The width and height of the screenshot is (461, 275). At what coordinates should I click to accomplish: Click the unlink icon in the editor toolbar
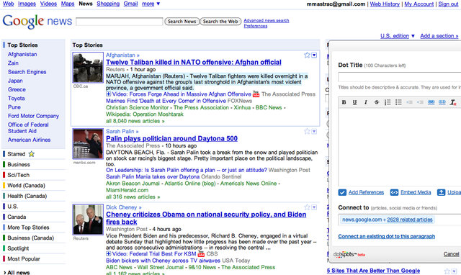point(442,102)
